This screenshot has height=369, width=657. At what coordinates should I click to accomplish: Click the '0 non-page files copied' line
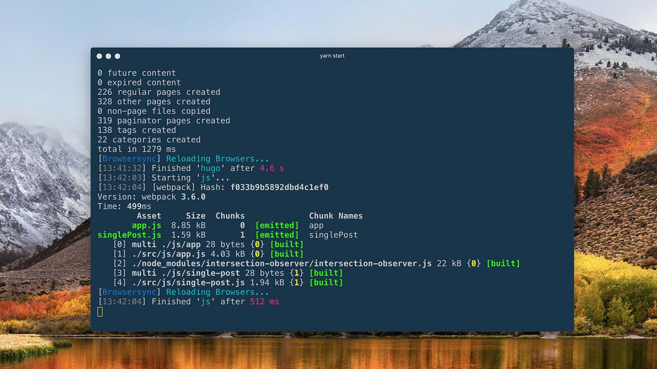[154, 111]
